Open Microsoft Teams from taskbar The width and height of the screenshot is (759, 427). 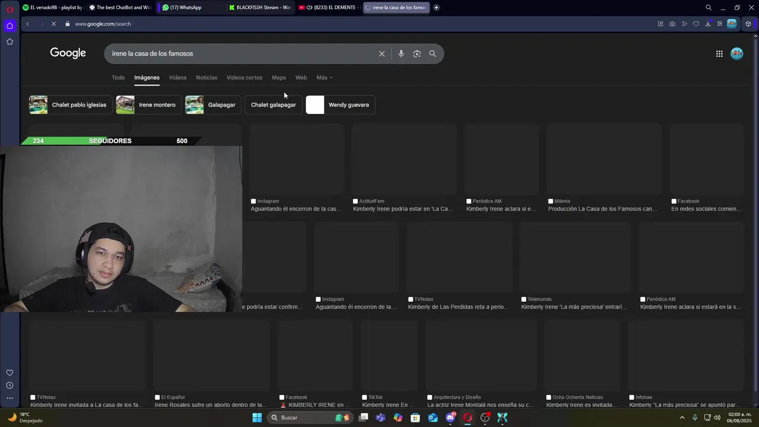point(381,418)
